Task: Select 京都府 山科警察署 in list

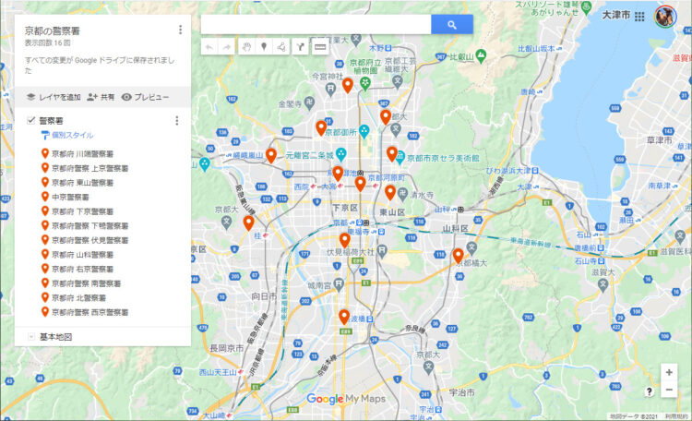Action: point(82,255)
